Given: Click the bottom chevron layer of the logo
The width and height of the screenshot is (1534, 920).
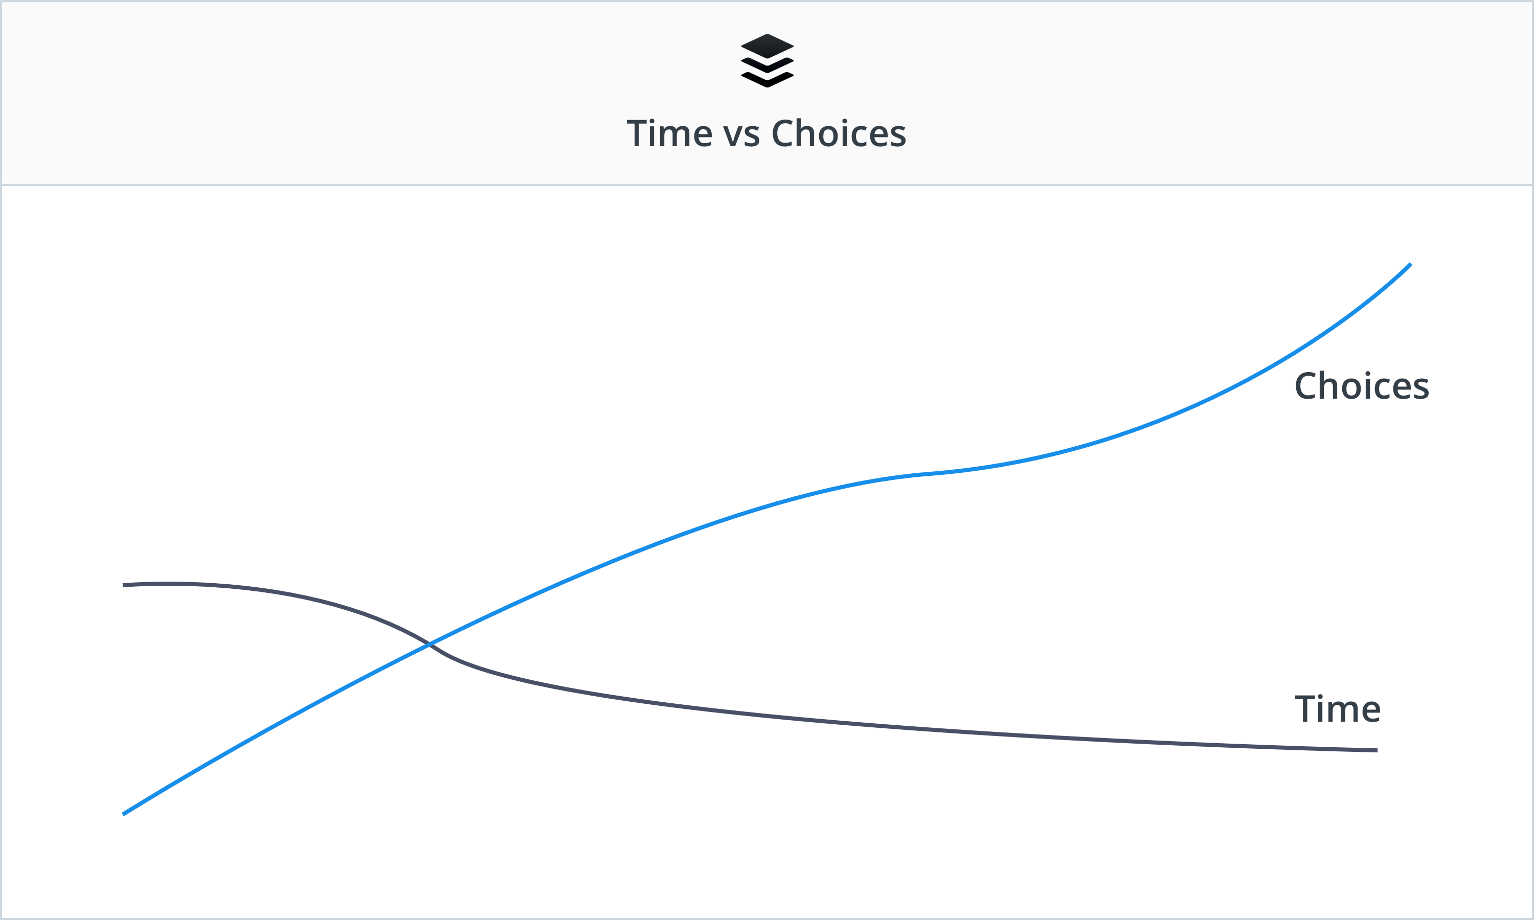Looking at the screenshot, I should (767, 80).
